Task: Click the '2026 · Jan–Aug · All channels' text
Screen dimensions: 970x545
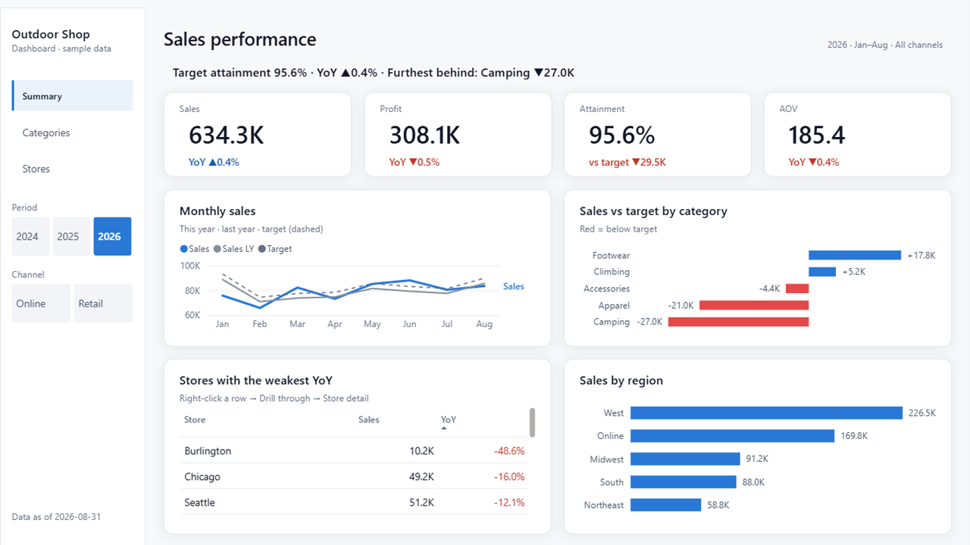Action: click(885, 45)
